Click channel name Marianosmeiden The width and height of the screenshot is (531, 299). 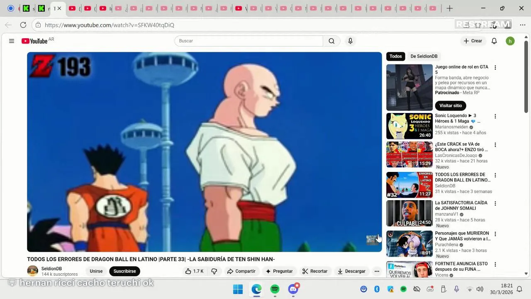point(451,127)
